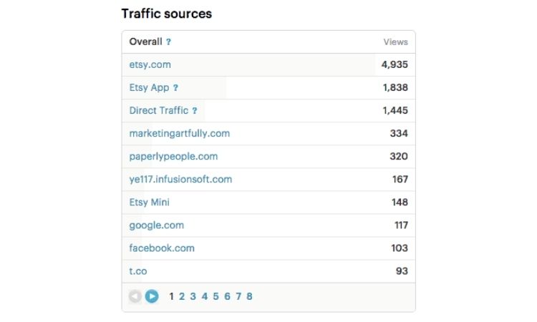This screenshot has width=537, height=322.
Task: Click the paperlypeople.com link
Action: tap(173, 157)
